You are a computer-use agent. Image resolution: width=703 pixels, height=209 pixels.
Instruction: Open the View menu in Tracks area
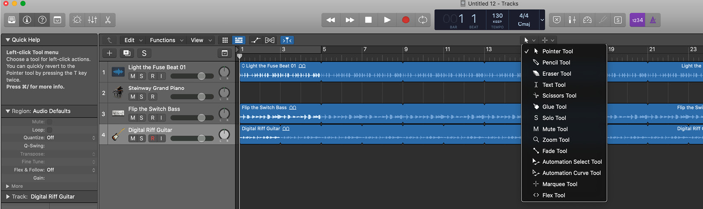(201, 40)
